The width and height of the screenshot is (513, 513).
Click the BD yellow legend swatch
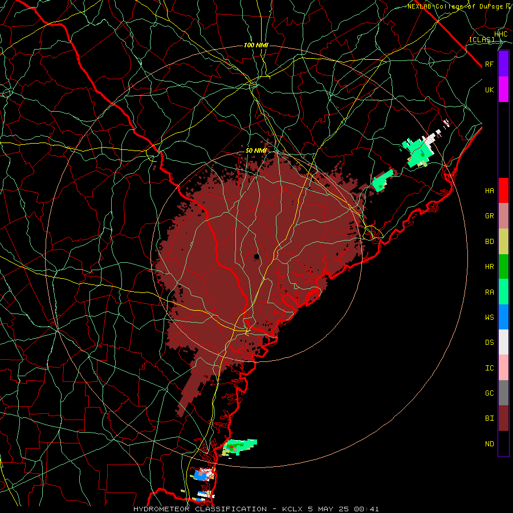pyautogui.click(x=503, y=242)
